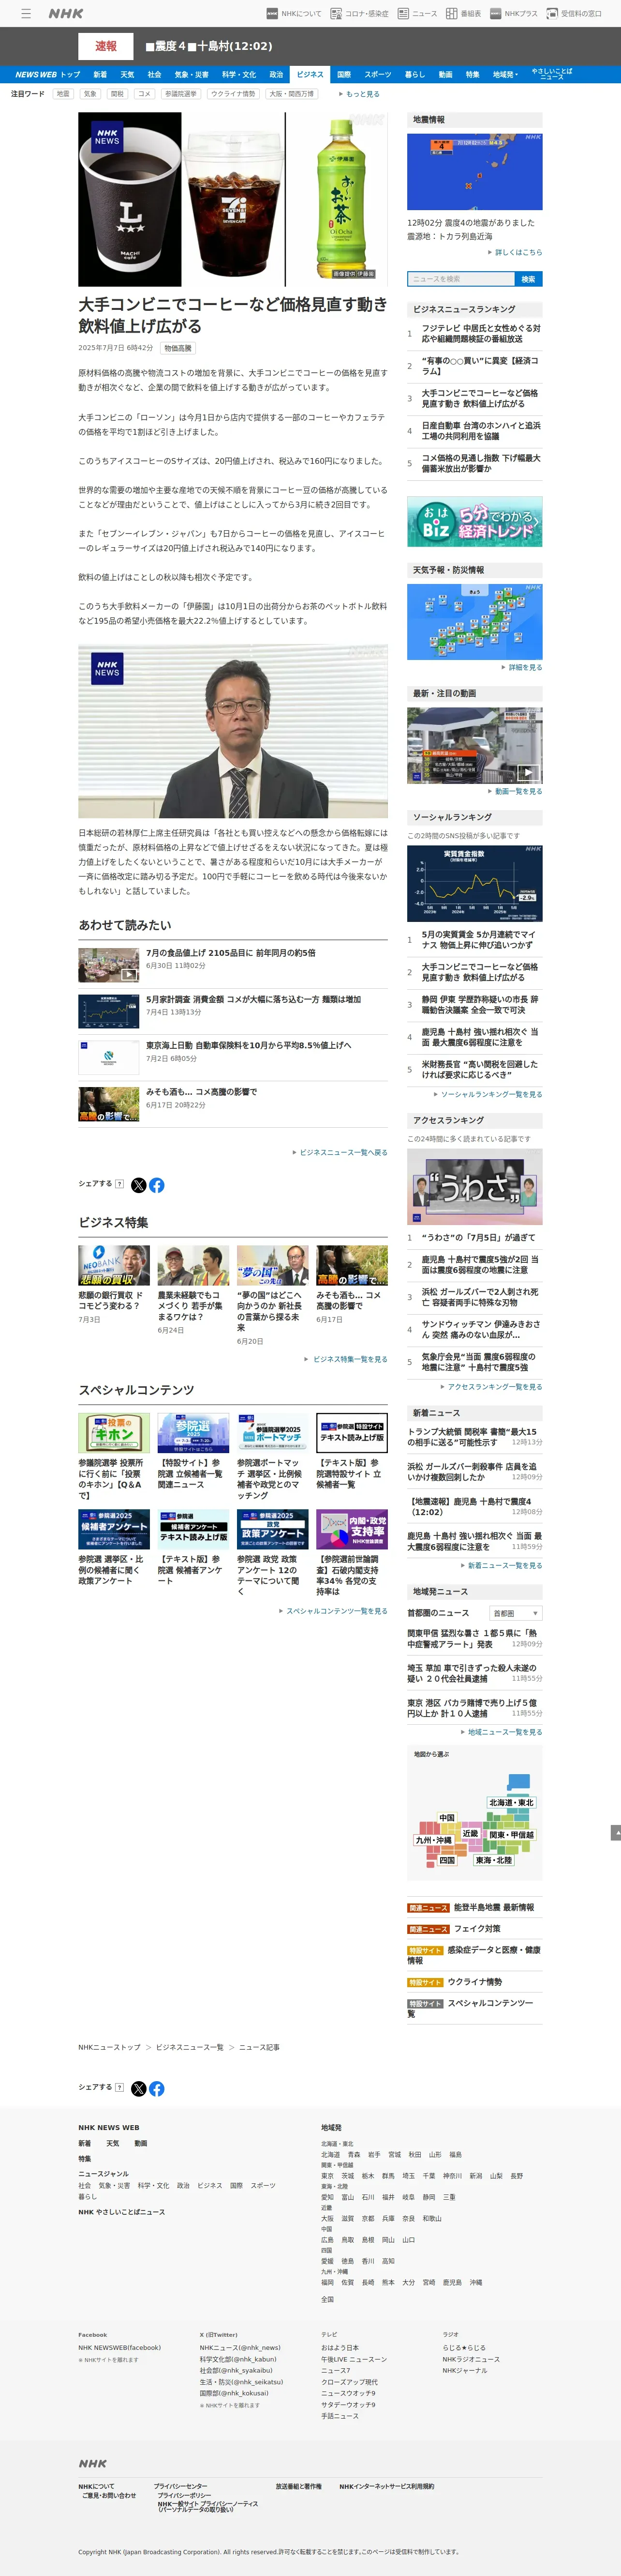Share on X below the article
Image resolution: width=621 pixels, height=2576 pixels.
[x=139, y=1185]
